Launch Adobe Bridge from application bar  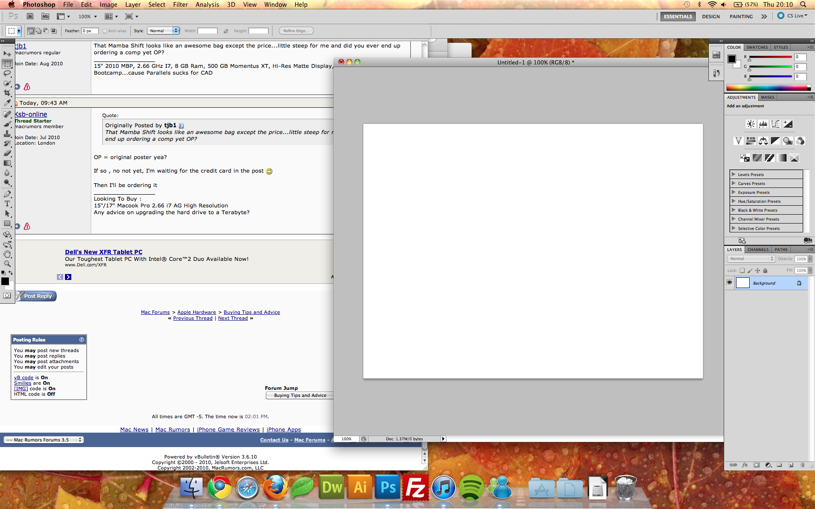coord(30,17)
